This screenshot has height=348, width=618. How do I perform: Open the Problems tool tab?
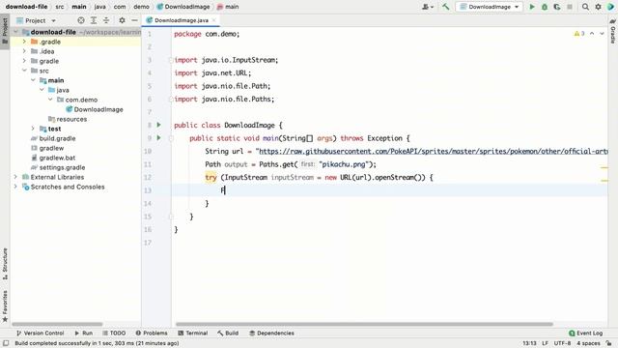152,333
